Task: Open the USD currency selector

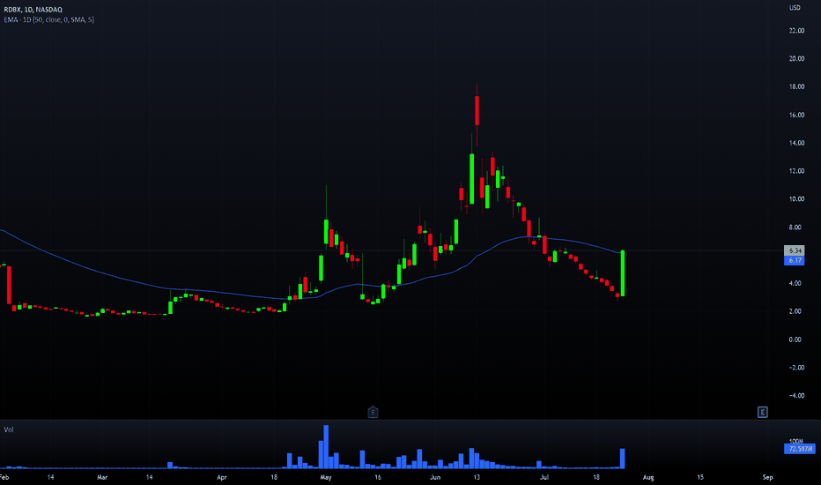Action: click(795, 8)
